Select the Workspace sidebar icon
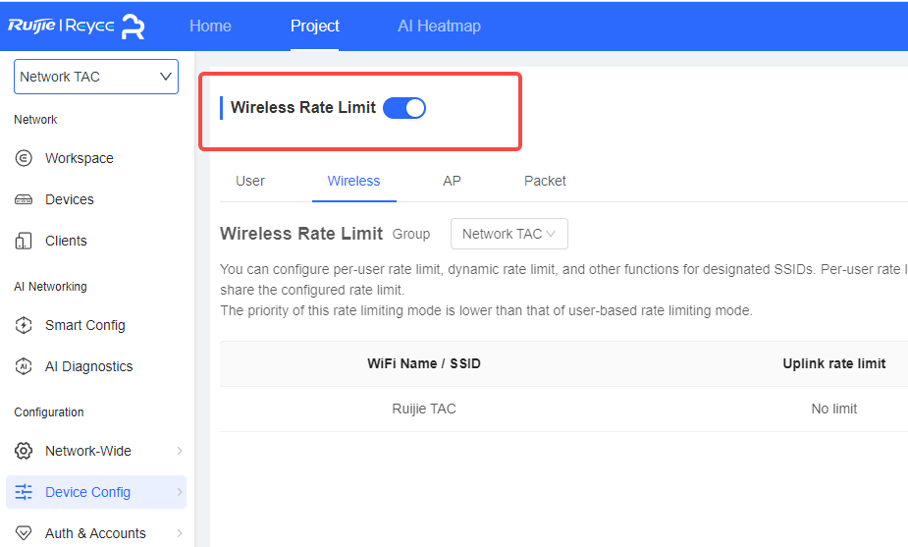 pyautogui.click(x=25, y=158)
